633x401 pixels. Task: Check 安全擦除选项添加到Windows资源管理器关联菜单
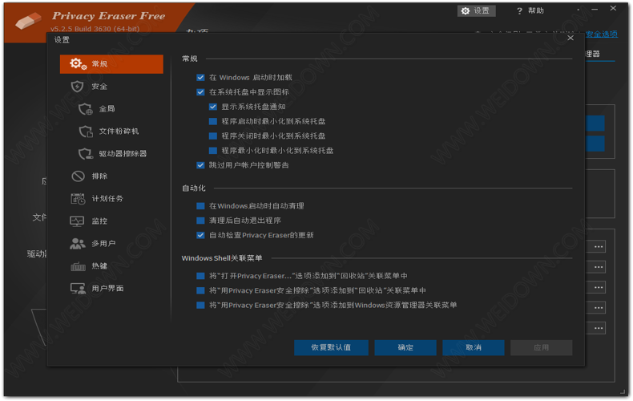tap(200, 306)
